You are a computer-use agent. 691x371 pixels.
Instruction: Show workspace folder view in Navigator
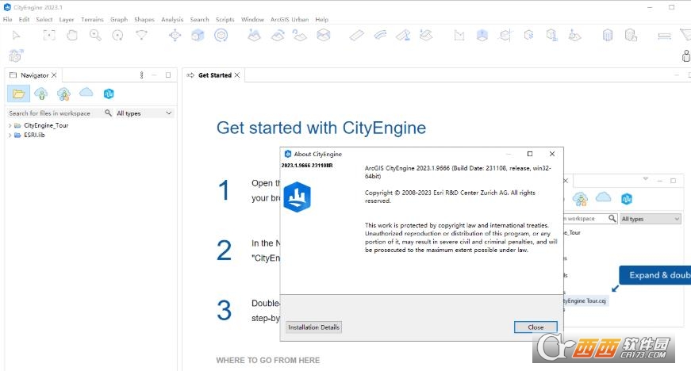coord(18,94)
